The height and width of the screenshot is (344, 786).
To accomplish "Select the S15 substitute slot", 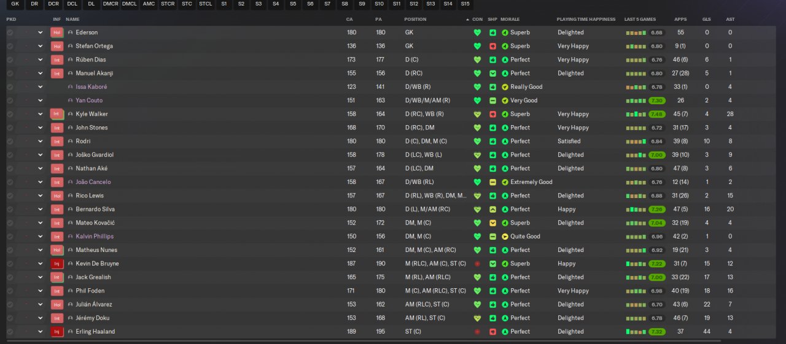I will (x=465, y=4).
